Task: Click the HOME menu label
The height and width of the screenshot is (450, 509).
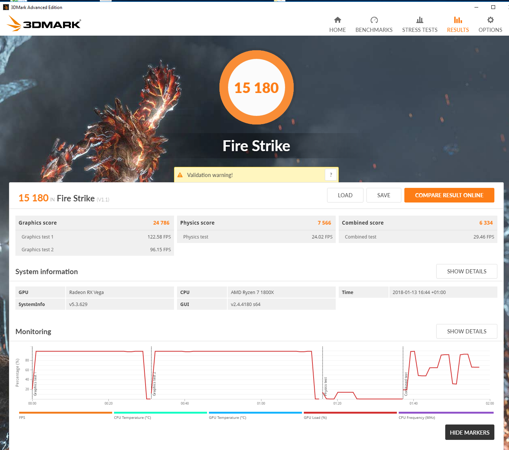Action: [x=338, y=30]
